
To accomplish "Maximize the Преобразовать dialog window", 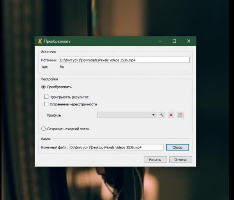I will [x=174, y=41].
